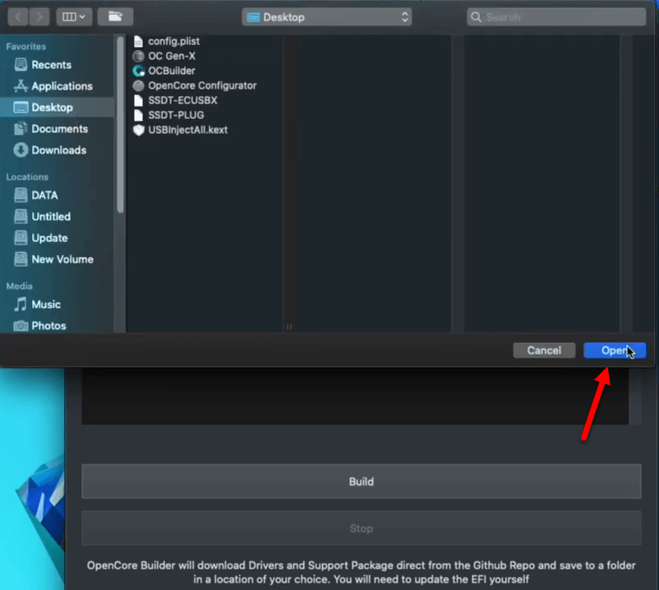Image resolution: width=659 pixels, height=590 pixels.
Task: Click the Recents clock-drive icon
Action: [x=21, y=65]
